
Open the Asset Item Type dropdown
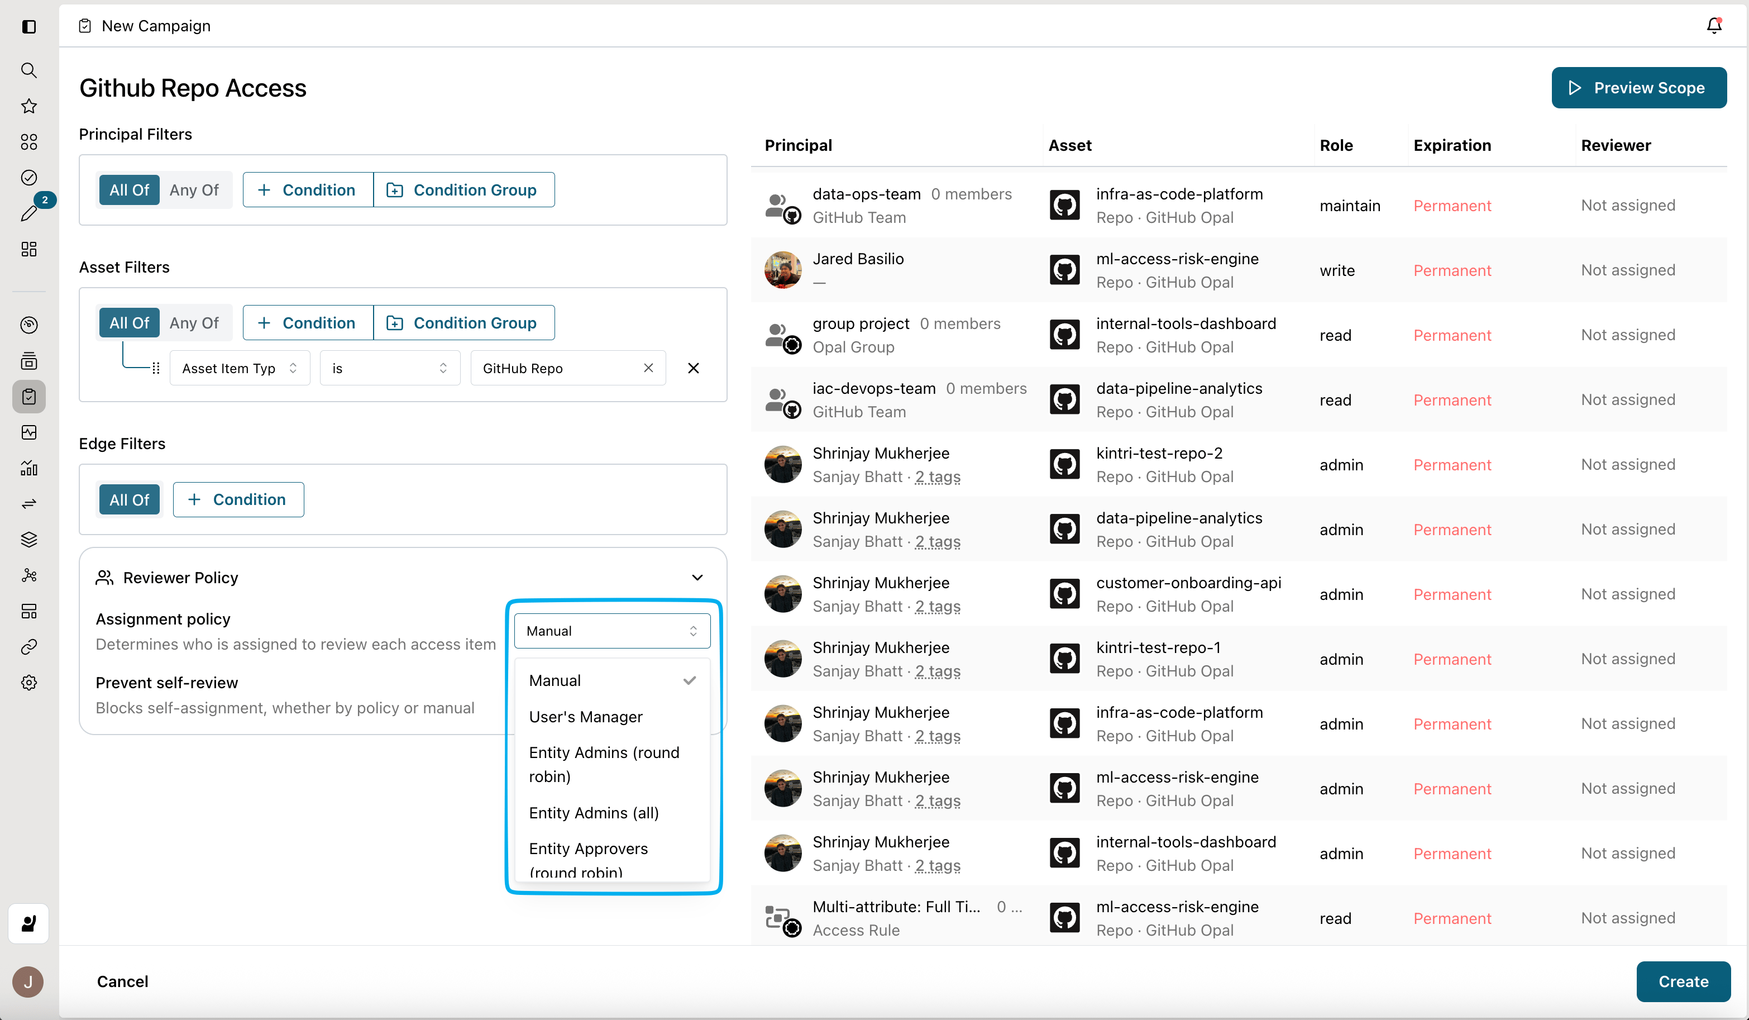tap(240, 369)
